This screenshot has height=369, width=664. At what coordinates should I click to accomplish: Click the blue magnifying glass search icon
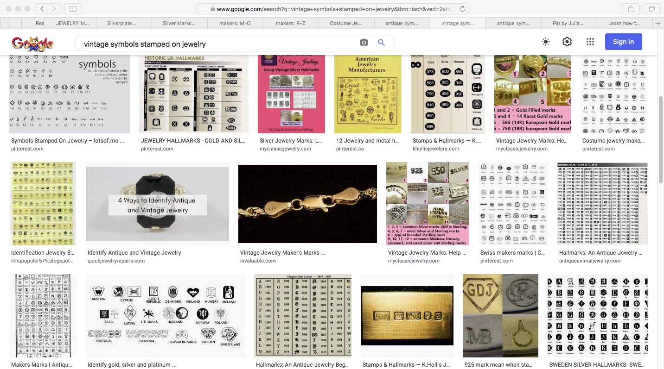pos(381,43)
